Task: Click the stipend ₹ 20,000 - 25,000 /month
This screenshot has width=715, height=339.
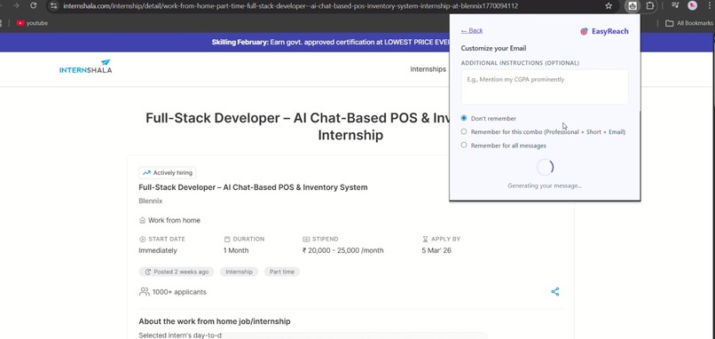Action: click(343, 250)
